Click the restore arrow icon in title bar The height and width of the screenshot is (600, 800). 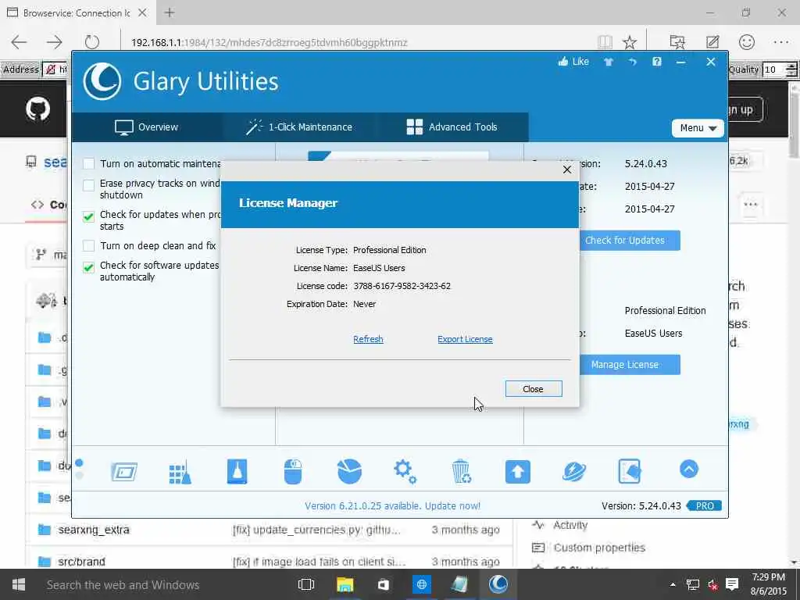[x=633, y=62]
